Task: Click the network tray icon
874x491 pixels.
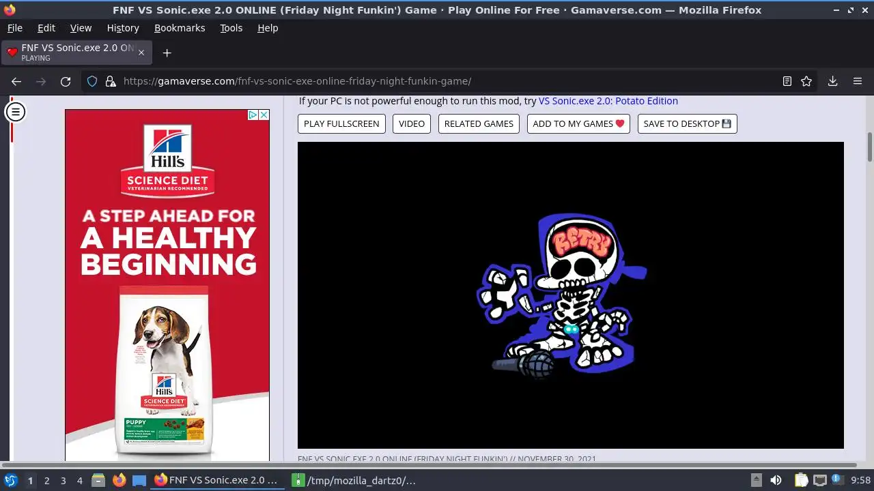Action: (820, 480)
